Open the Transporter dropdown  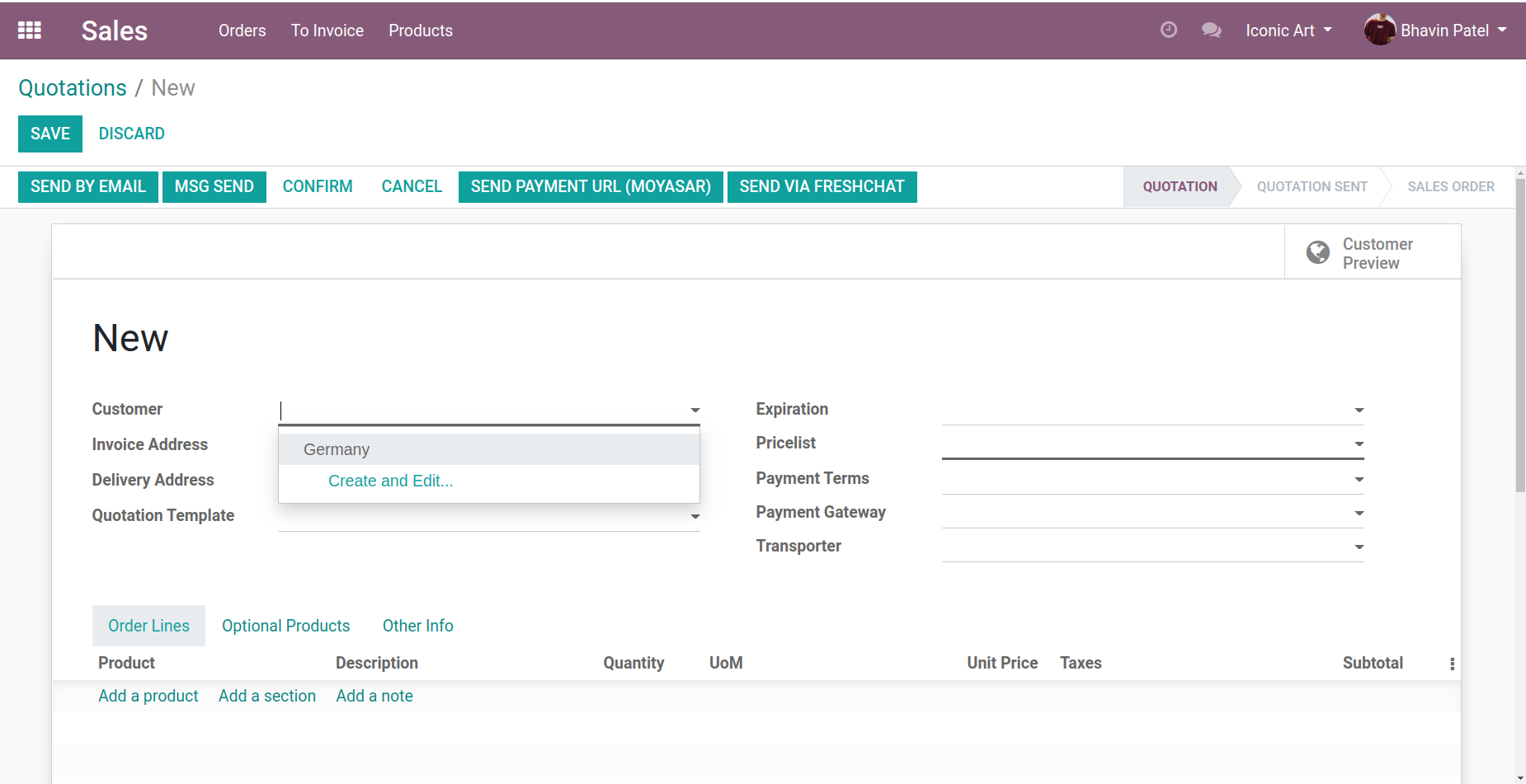coord(1359,547)
